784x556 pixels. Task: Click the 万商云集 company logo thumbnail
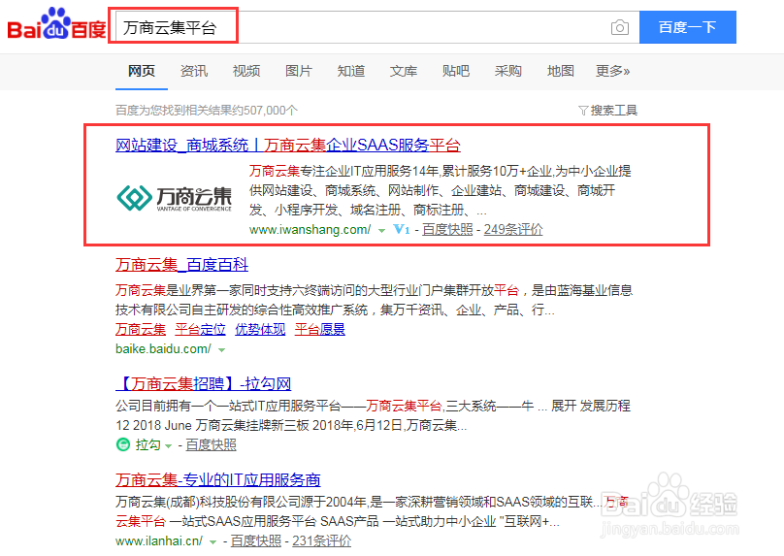175,198
